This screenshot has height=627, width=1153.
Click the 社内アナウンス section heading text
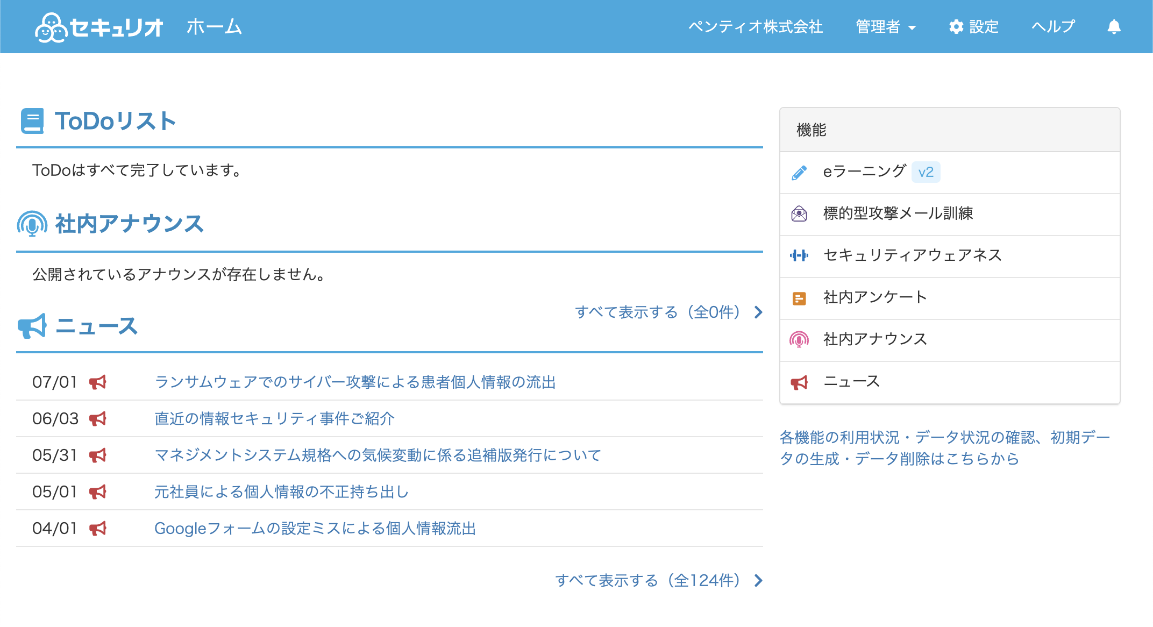[129, 224]
